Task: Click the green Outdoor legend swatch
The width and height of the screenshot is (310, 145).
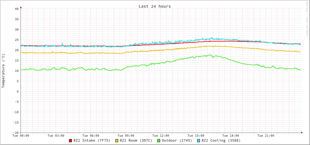Action: [159, 141]
